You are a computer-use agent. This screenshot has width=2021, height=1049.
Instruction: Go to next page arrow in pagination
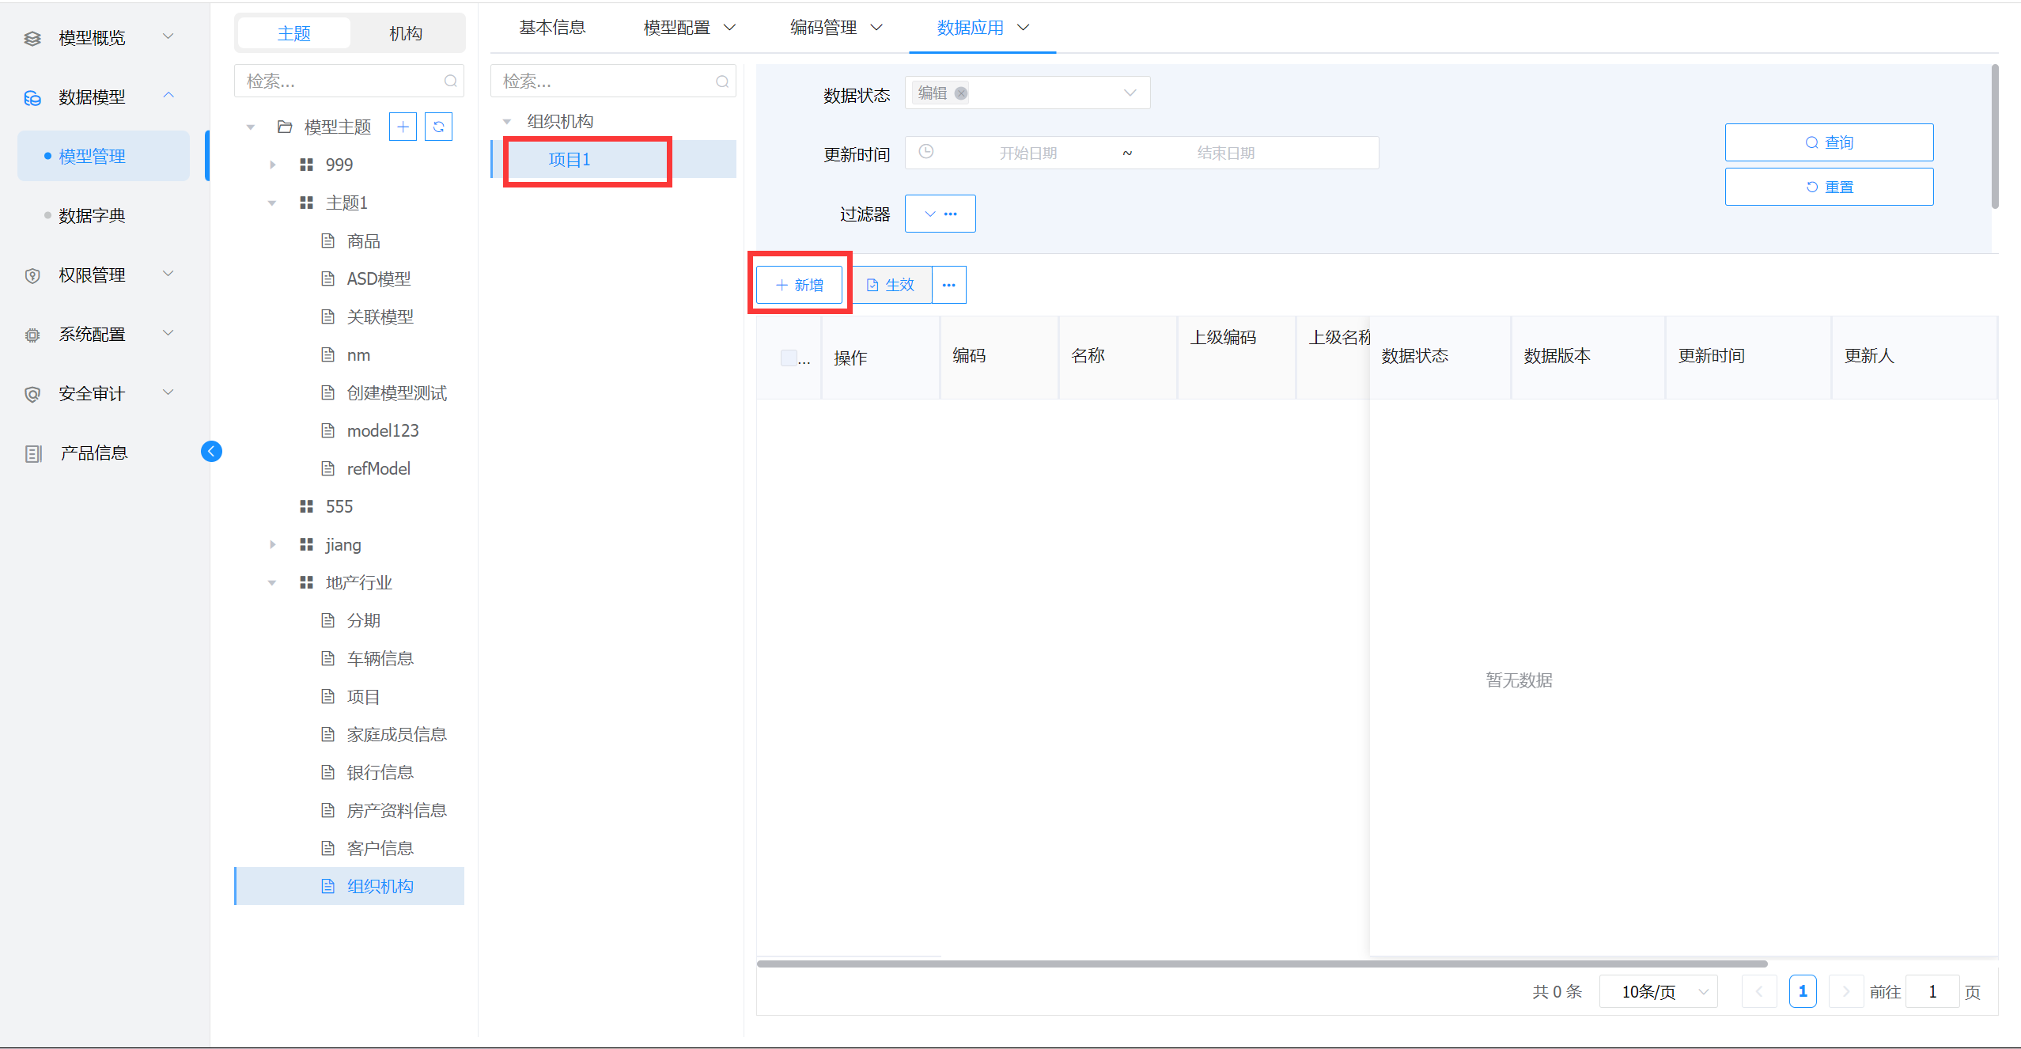coord(1846,991)
